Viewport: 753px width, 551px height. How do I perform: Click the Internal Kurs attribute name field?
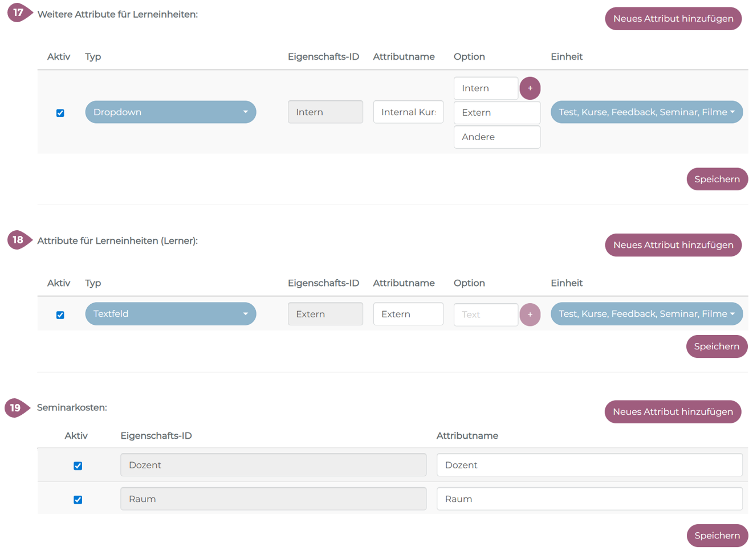coord(408,112)
